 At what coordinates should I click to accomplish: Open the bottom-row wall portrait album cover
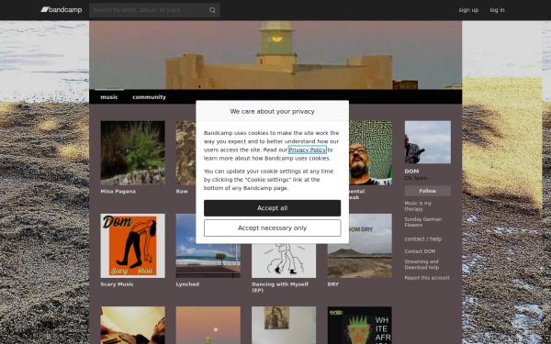pos(284,325)
